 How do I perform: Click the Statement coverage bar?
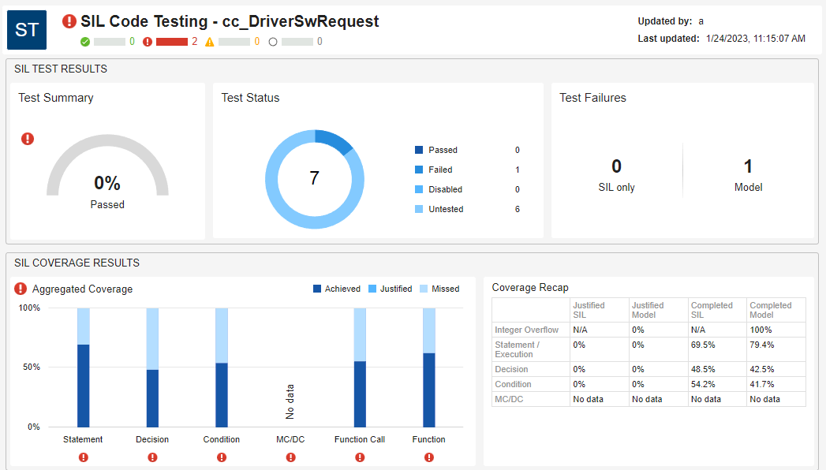(x=84, y=367)
